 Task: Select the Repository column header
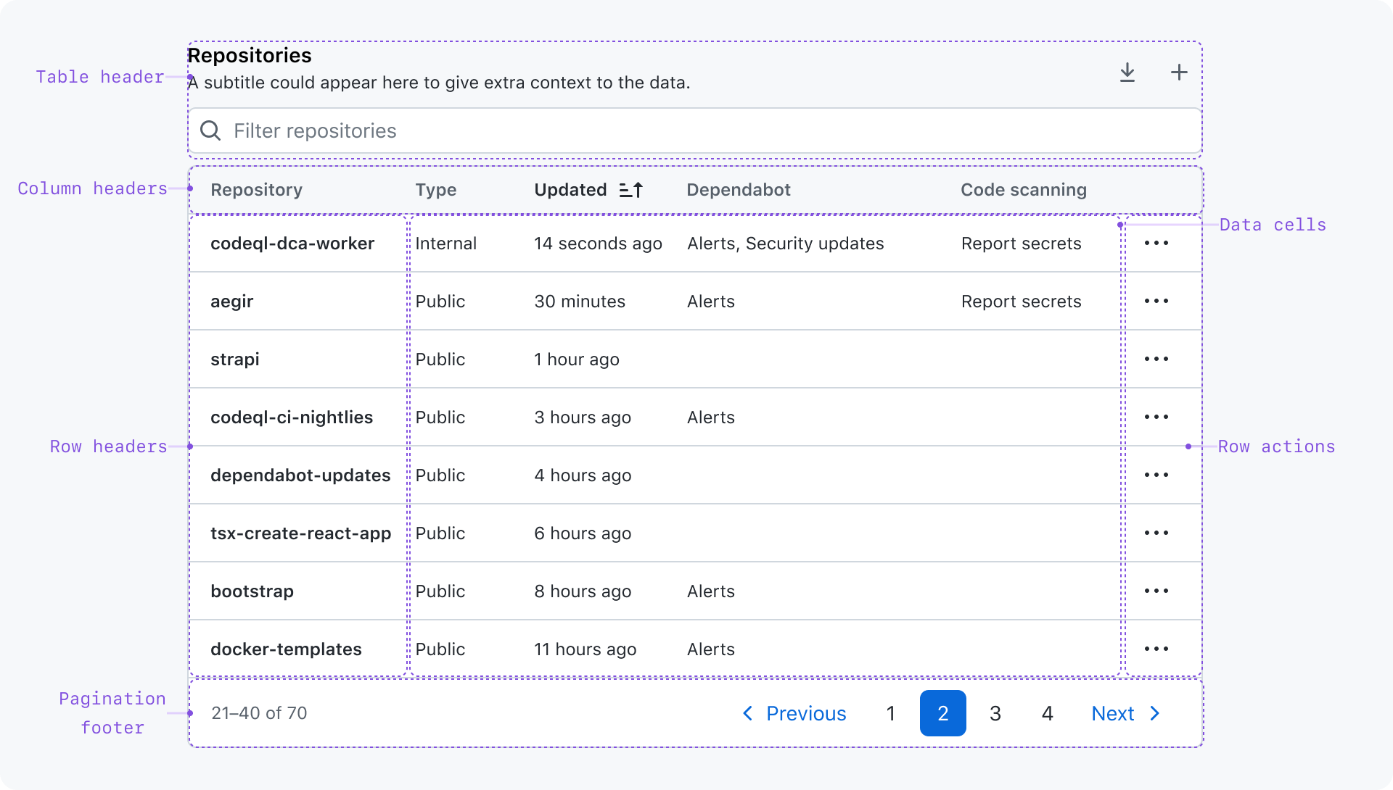(258, 189)
